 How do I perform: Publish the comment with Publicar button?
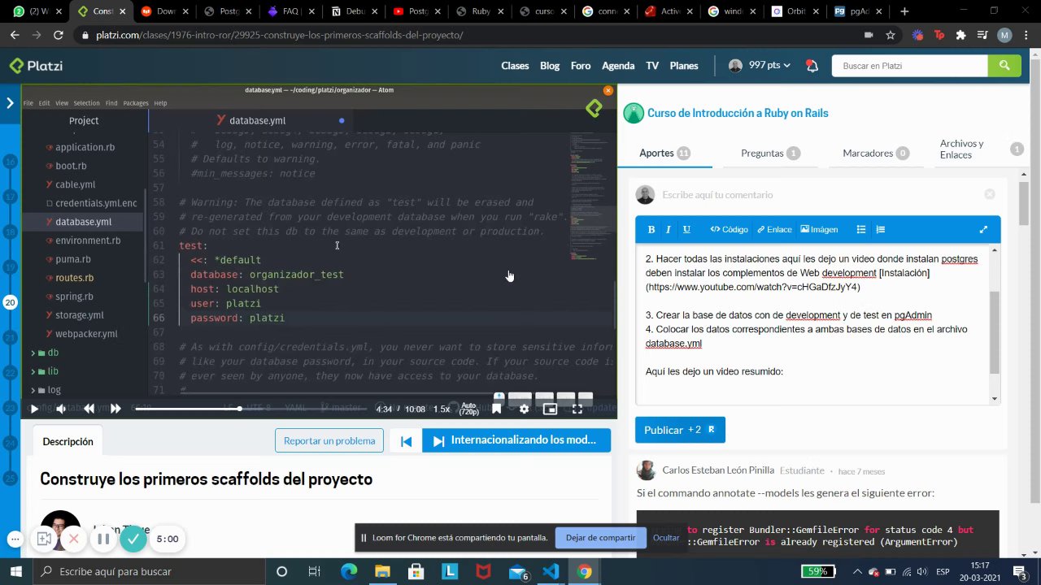(680, 430)
